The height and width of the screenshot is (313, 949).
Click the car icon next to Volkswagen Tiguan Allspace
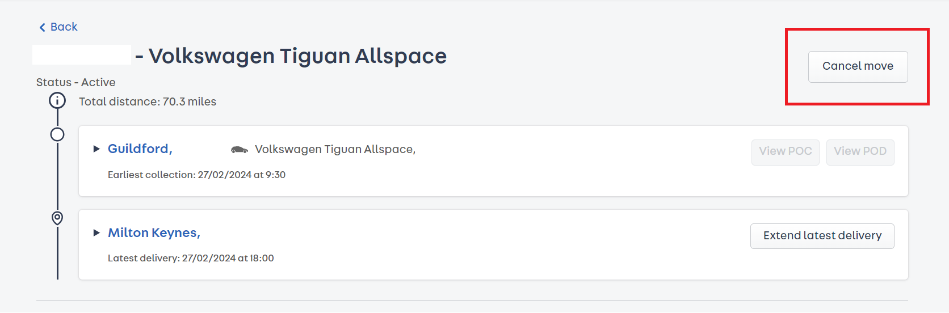tap(240, 150)
